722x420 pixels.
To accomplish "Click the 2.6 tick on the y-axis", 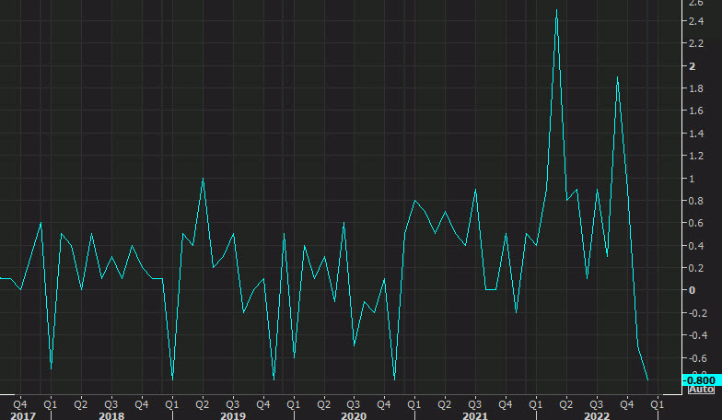I will [695, 3].
